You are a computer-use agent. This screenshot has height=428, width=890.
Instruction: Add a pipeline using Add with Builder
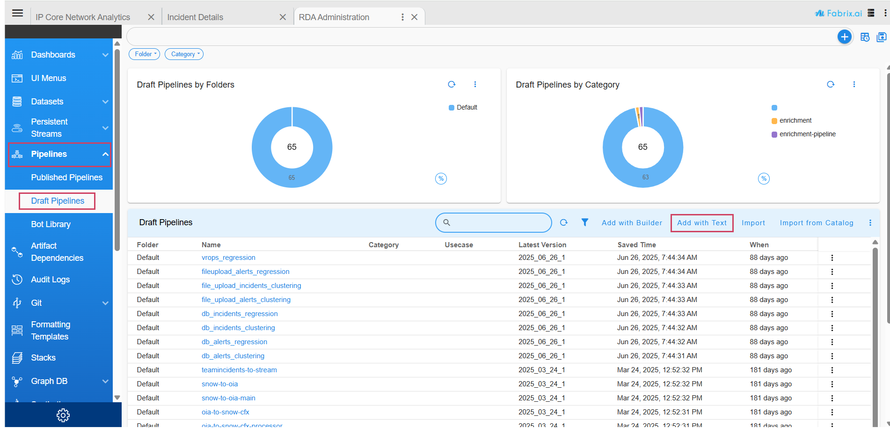tap(632, 222)
